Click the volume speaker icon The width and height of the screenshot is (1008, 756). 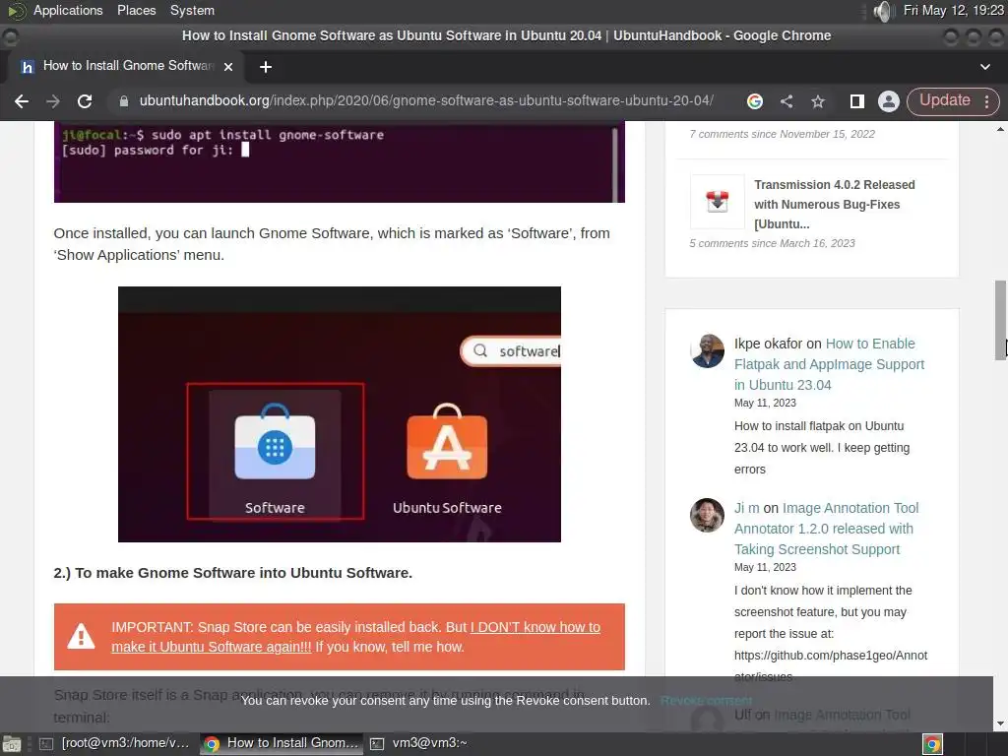(884, 11)
